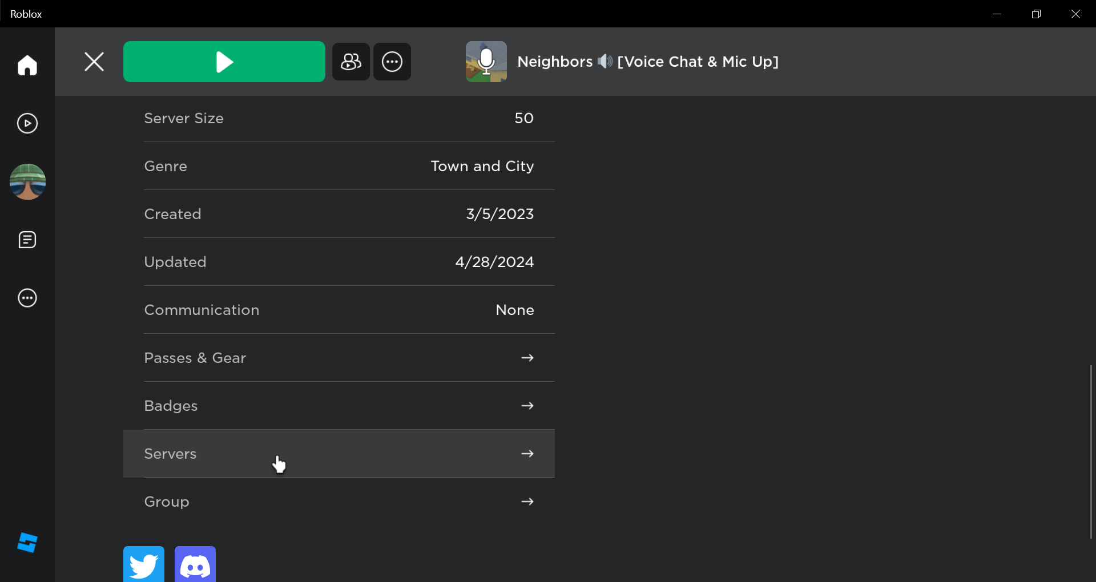Click the vertical scrollbar on right edge
The width and height of the screenshot is (1096, 582).
1090,451
